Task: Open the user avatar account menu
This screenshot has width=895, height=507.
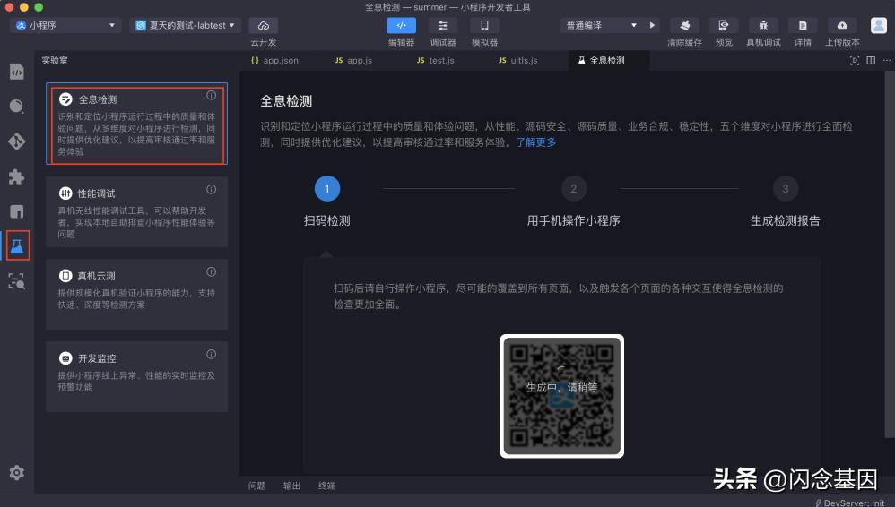Action: [879, 25]
